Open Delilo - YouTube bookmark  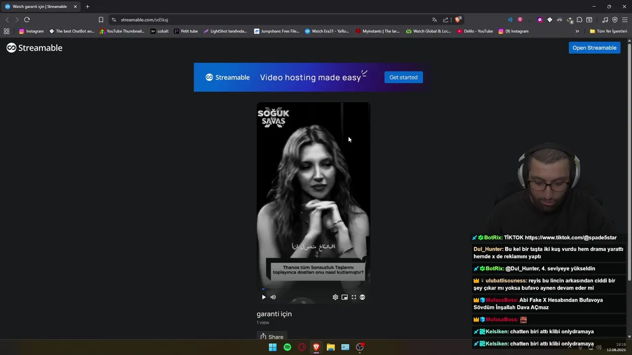(474, 31)
